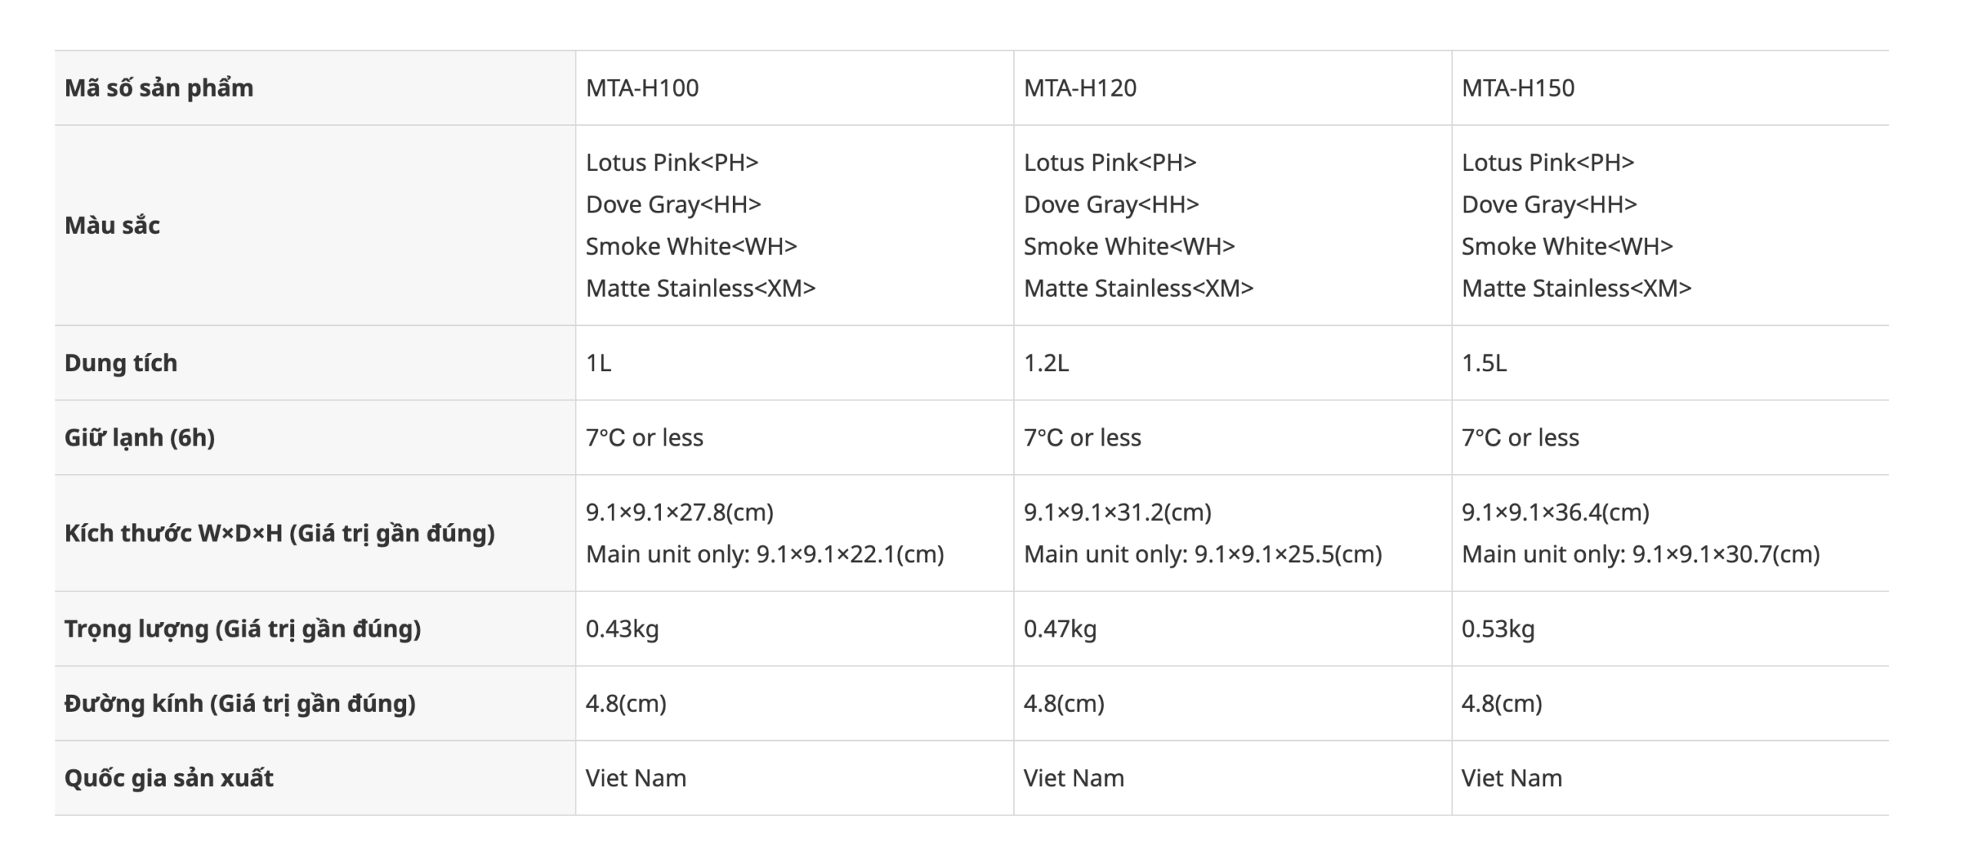Image resolution: width=1965 pixels, height=846 pixels.
Task: Click the 9.1×9.1×31.2(cm) dimension text
Action: coord(1117,512)
